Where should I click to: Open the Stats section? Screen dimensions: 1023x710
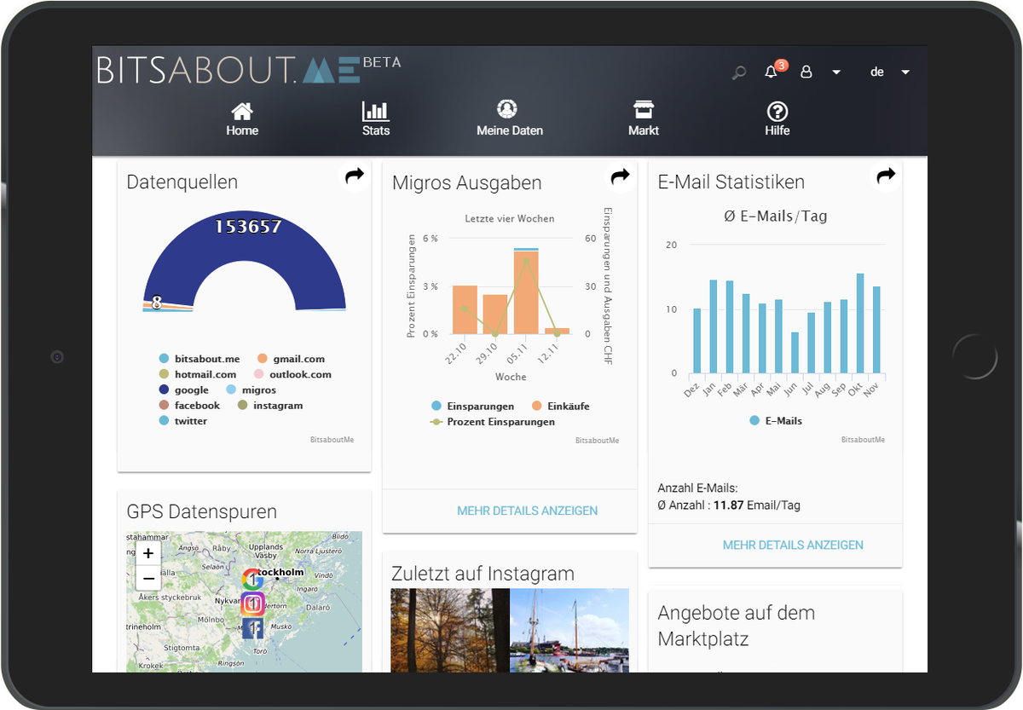coord(376,119)
